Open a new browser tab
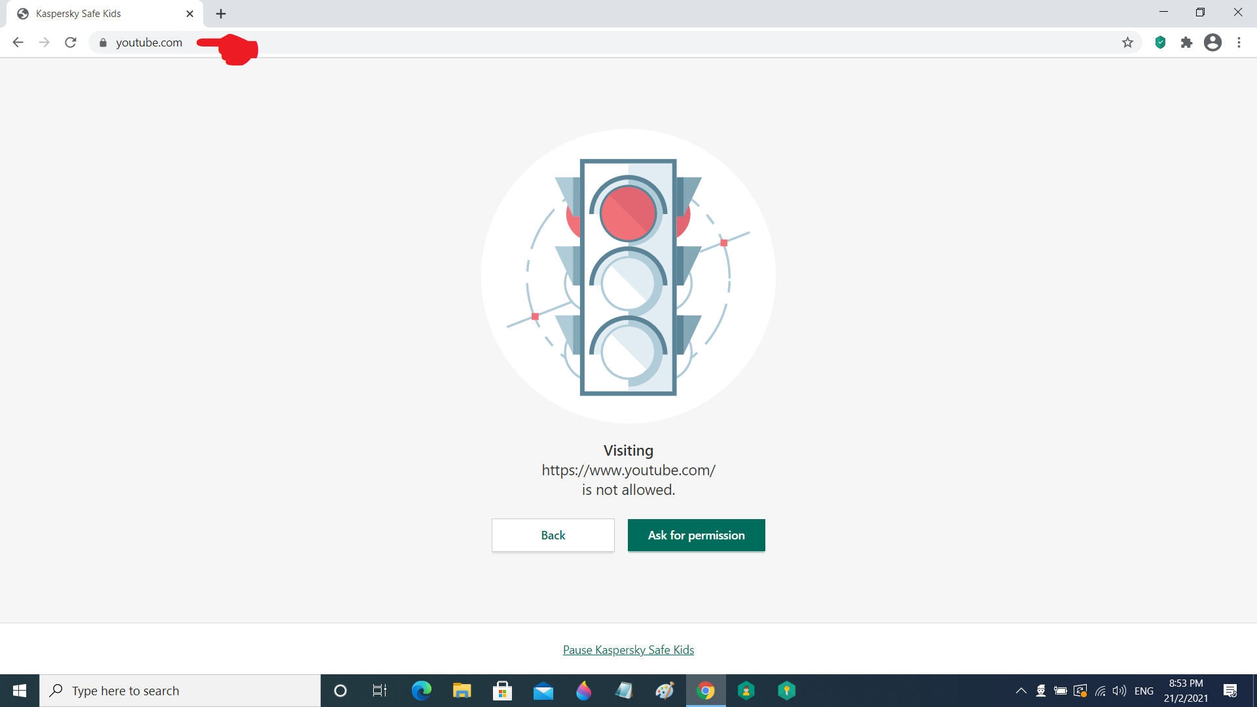Screen dimensions: 1257x707 pos(221,14)
